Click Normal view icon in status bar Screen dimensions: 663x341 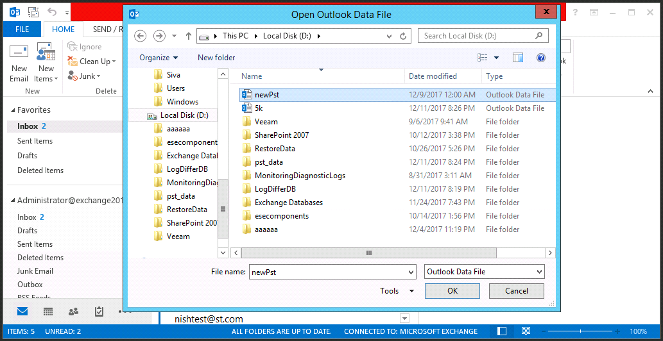tap(502, 331)
